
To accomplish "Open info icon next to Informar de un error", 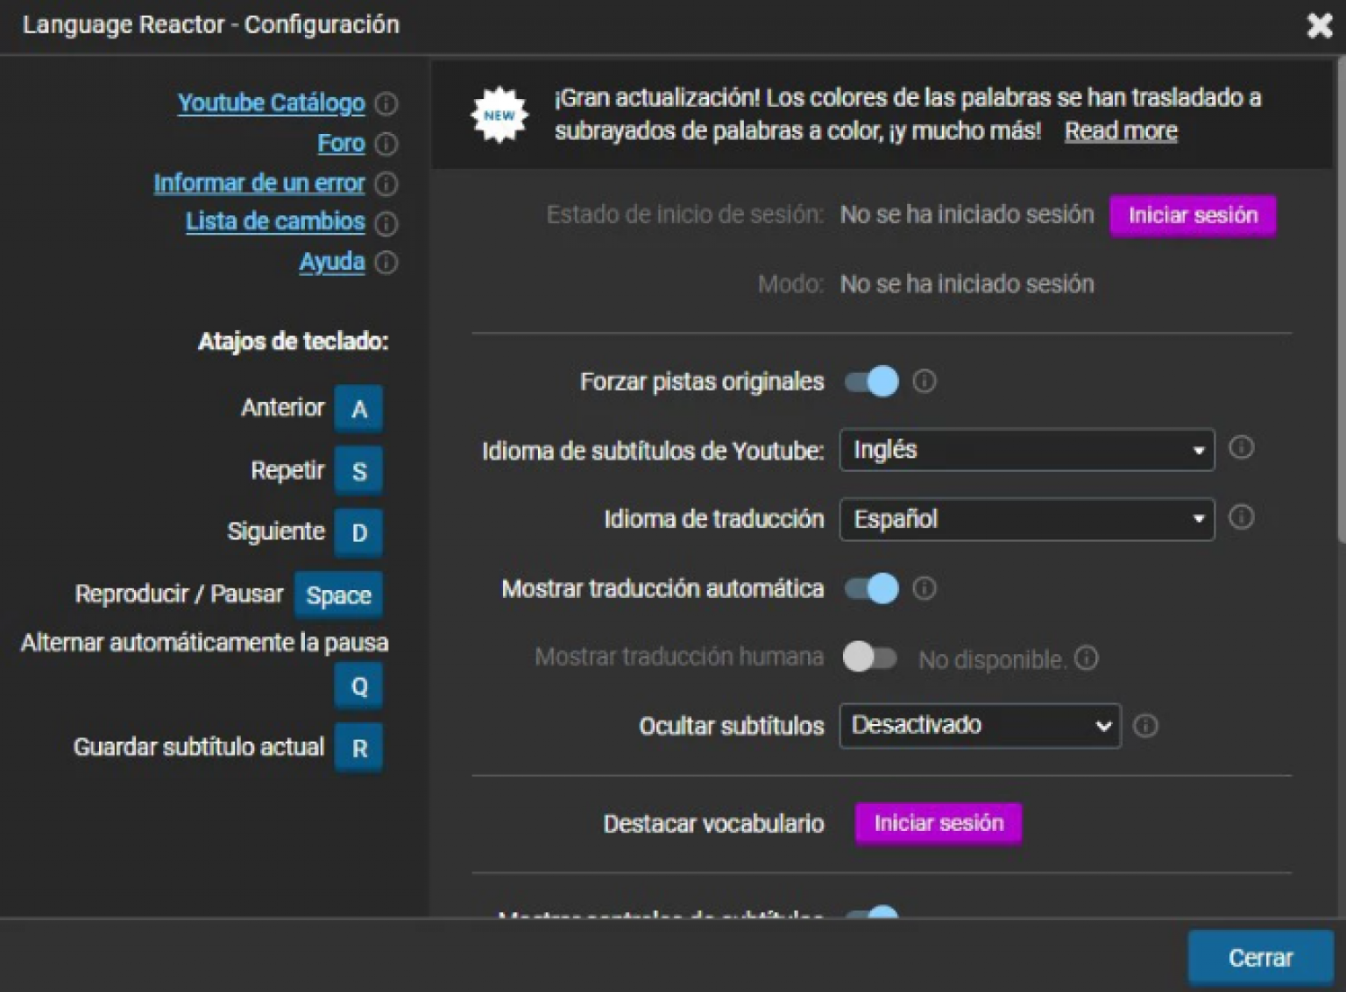I will [388, 184].
